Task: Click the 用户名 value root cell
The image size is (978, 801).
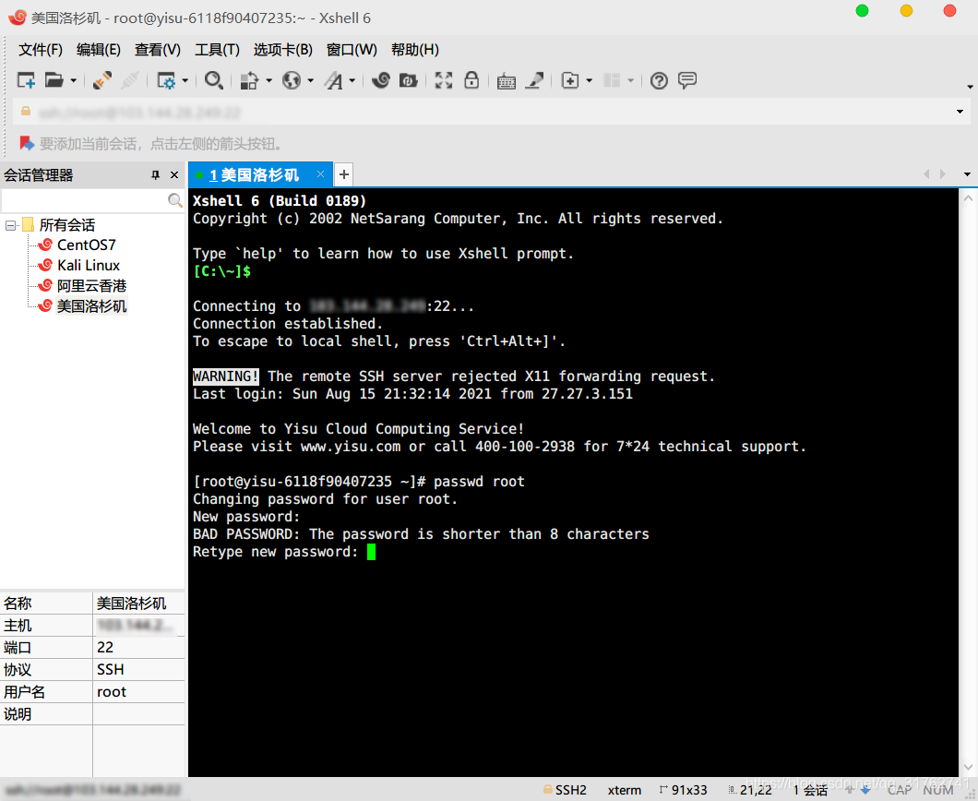Action: (138, 692)
